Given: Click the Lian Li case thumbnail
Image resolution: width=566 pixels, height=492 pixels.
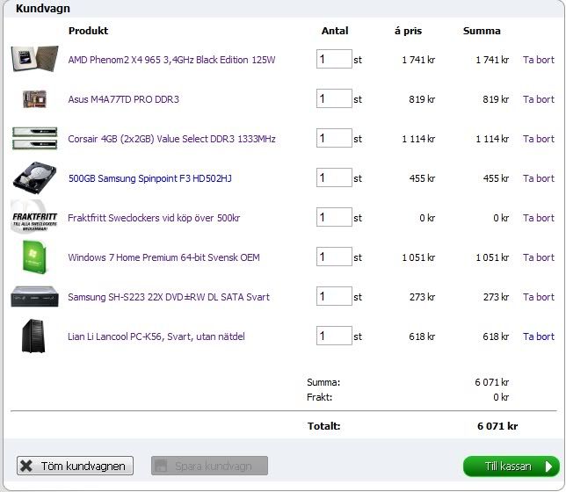Looking at the screenshot, I should pos(34,336).
